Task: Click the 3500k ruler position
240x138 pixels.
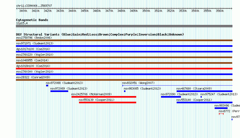Action: click(x=146, y=11)
